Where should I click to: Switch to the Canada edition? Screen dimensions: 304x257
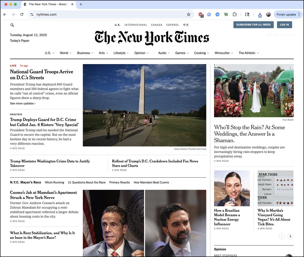pyautogui.click(x=157, y=25)
